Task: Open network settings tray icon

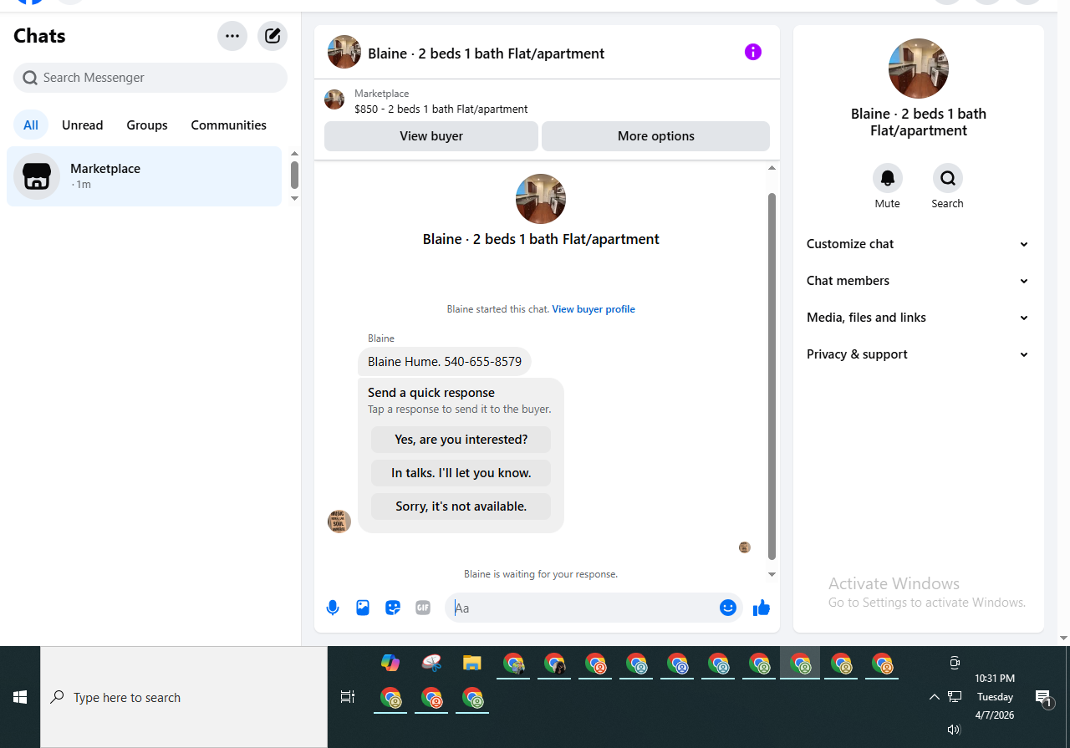Action: point(955,697)
